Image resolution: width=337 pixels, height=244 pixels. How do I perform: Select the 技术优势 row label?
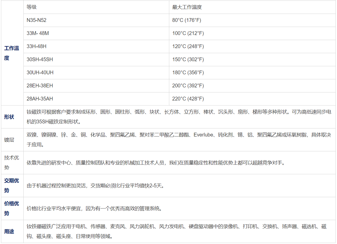point(12,162)
